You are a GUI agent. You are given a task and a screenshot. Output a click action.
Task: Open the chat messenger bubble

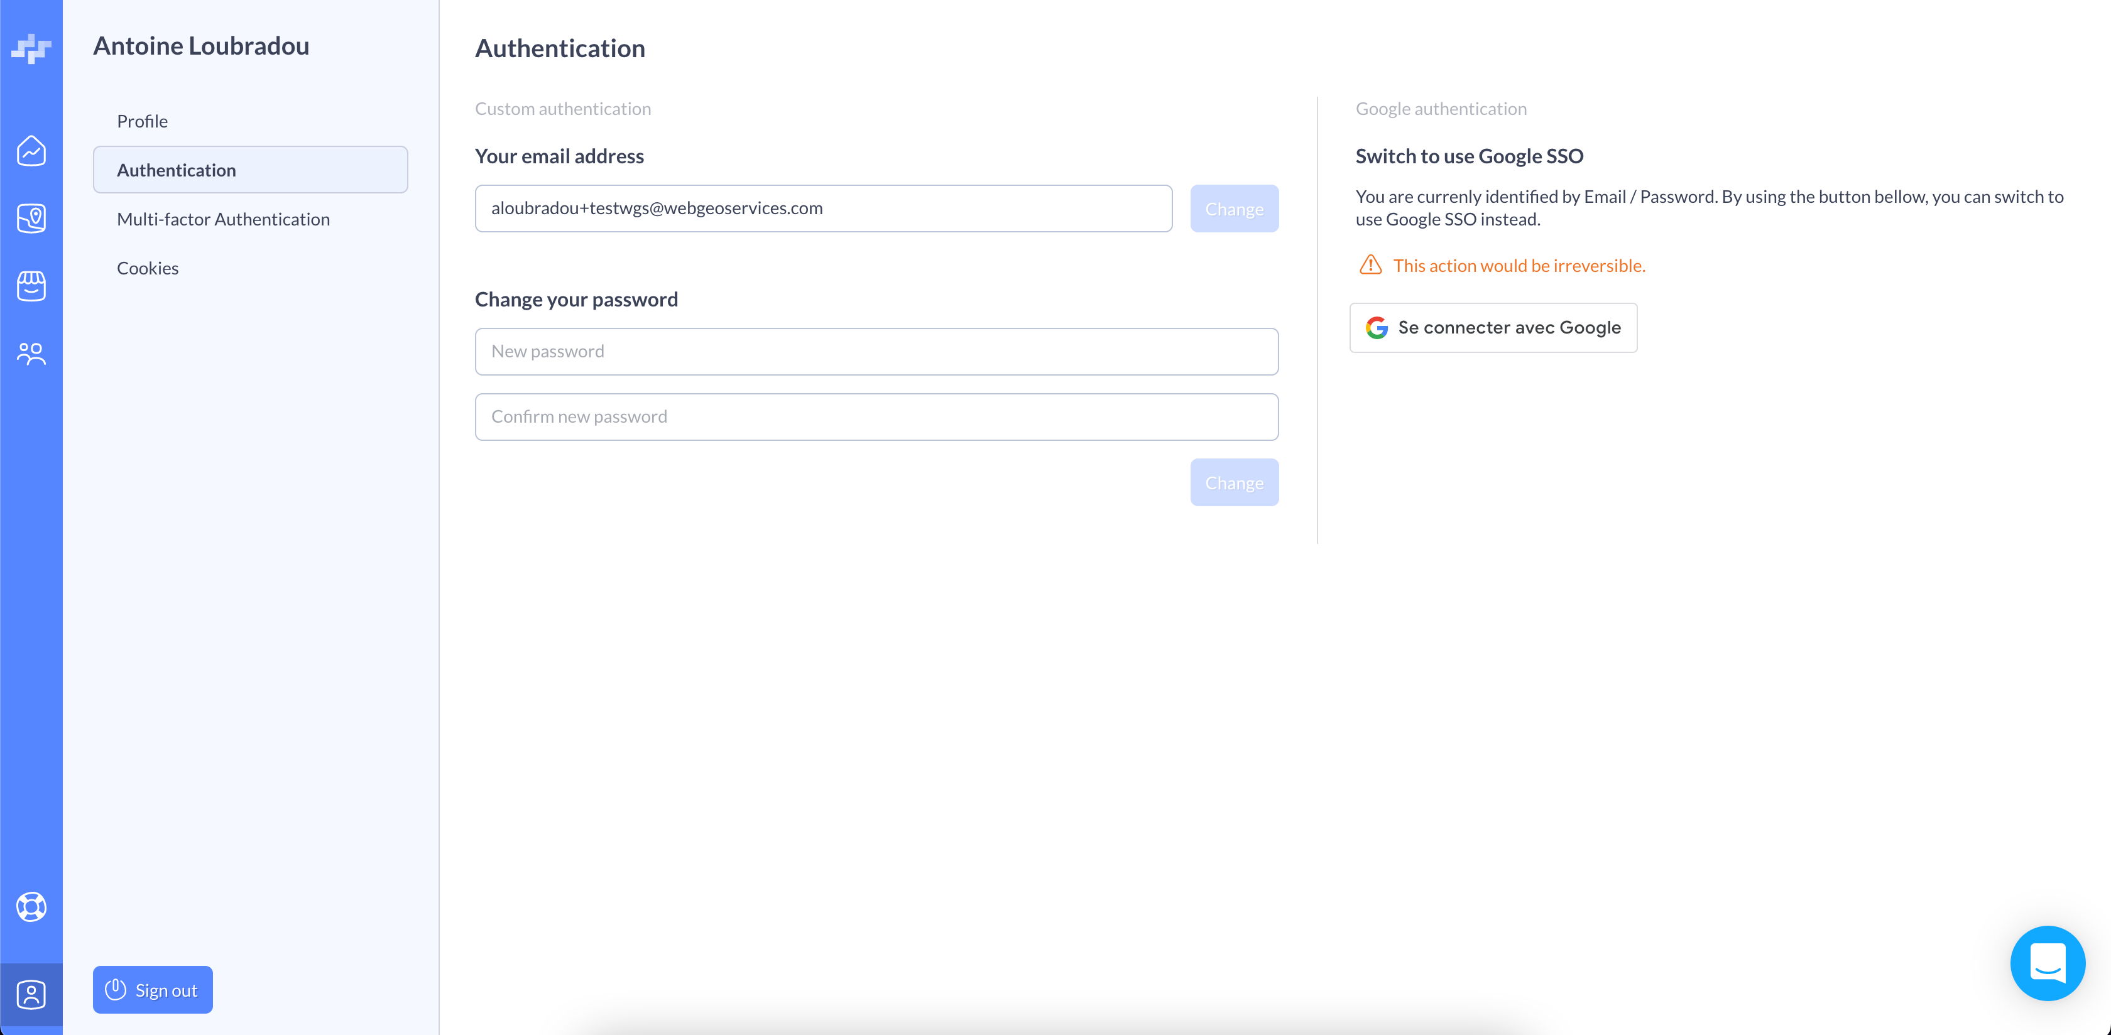pyautogui.click(x=2047, y=963)
